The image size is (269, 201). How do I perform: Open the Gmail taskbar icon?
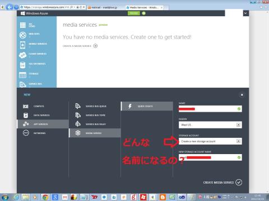click(x=65, y=198)
